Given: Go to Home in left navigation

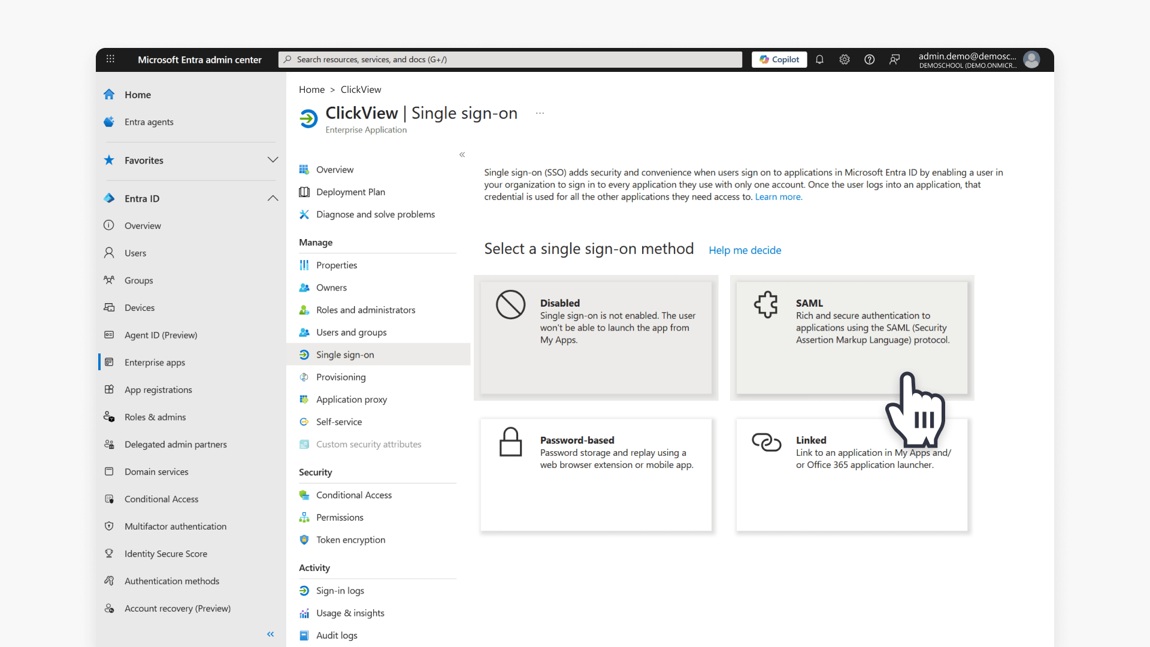Looking at the screenshot, I should click(x=137, y=95).
